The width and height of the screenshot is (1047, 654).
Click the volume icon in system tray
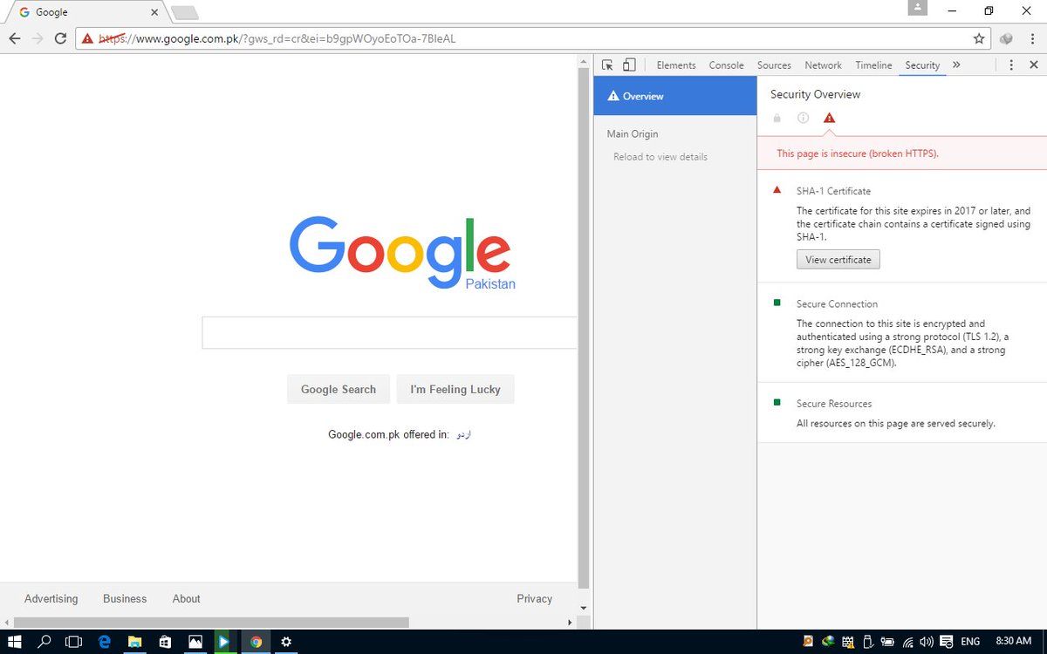pos(926,642)
